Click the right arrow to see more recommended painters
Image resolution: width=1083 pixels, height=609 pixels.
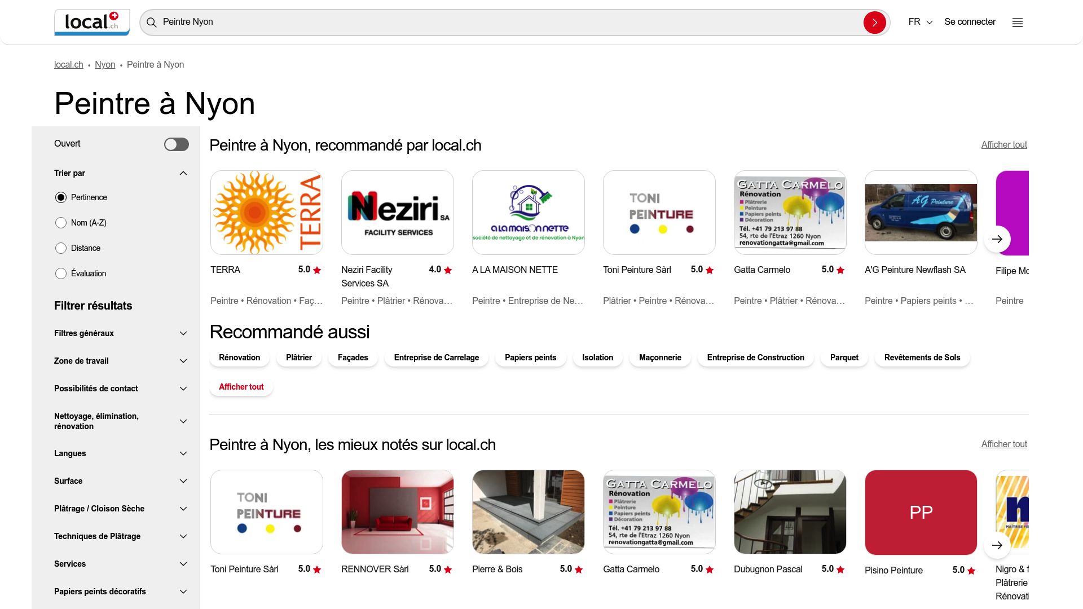997,239
